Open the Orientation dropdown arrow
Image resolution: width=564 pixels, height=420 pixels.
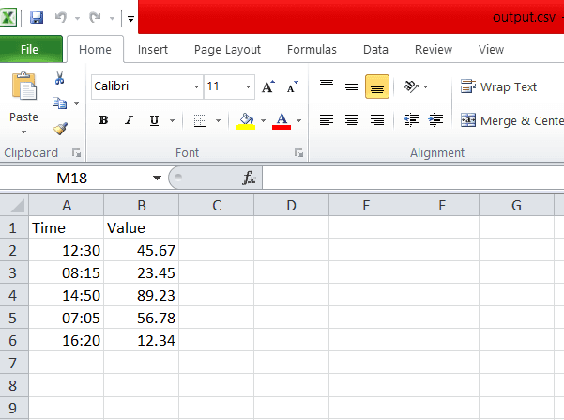coord(425,86)
